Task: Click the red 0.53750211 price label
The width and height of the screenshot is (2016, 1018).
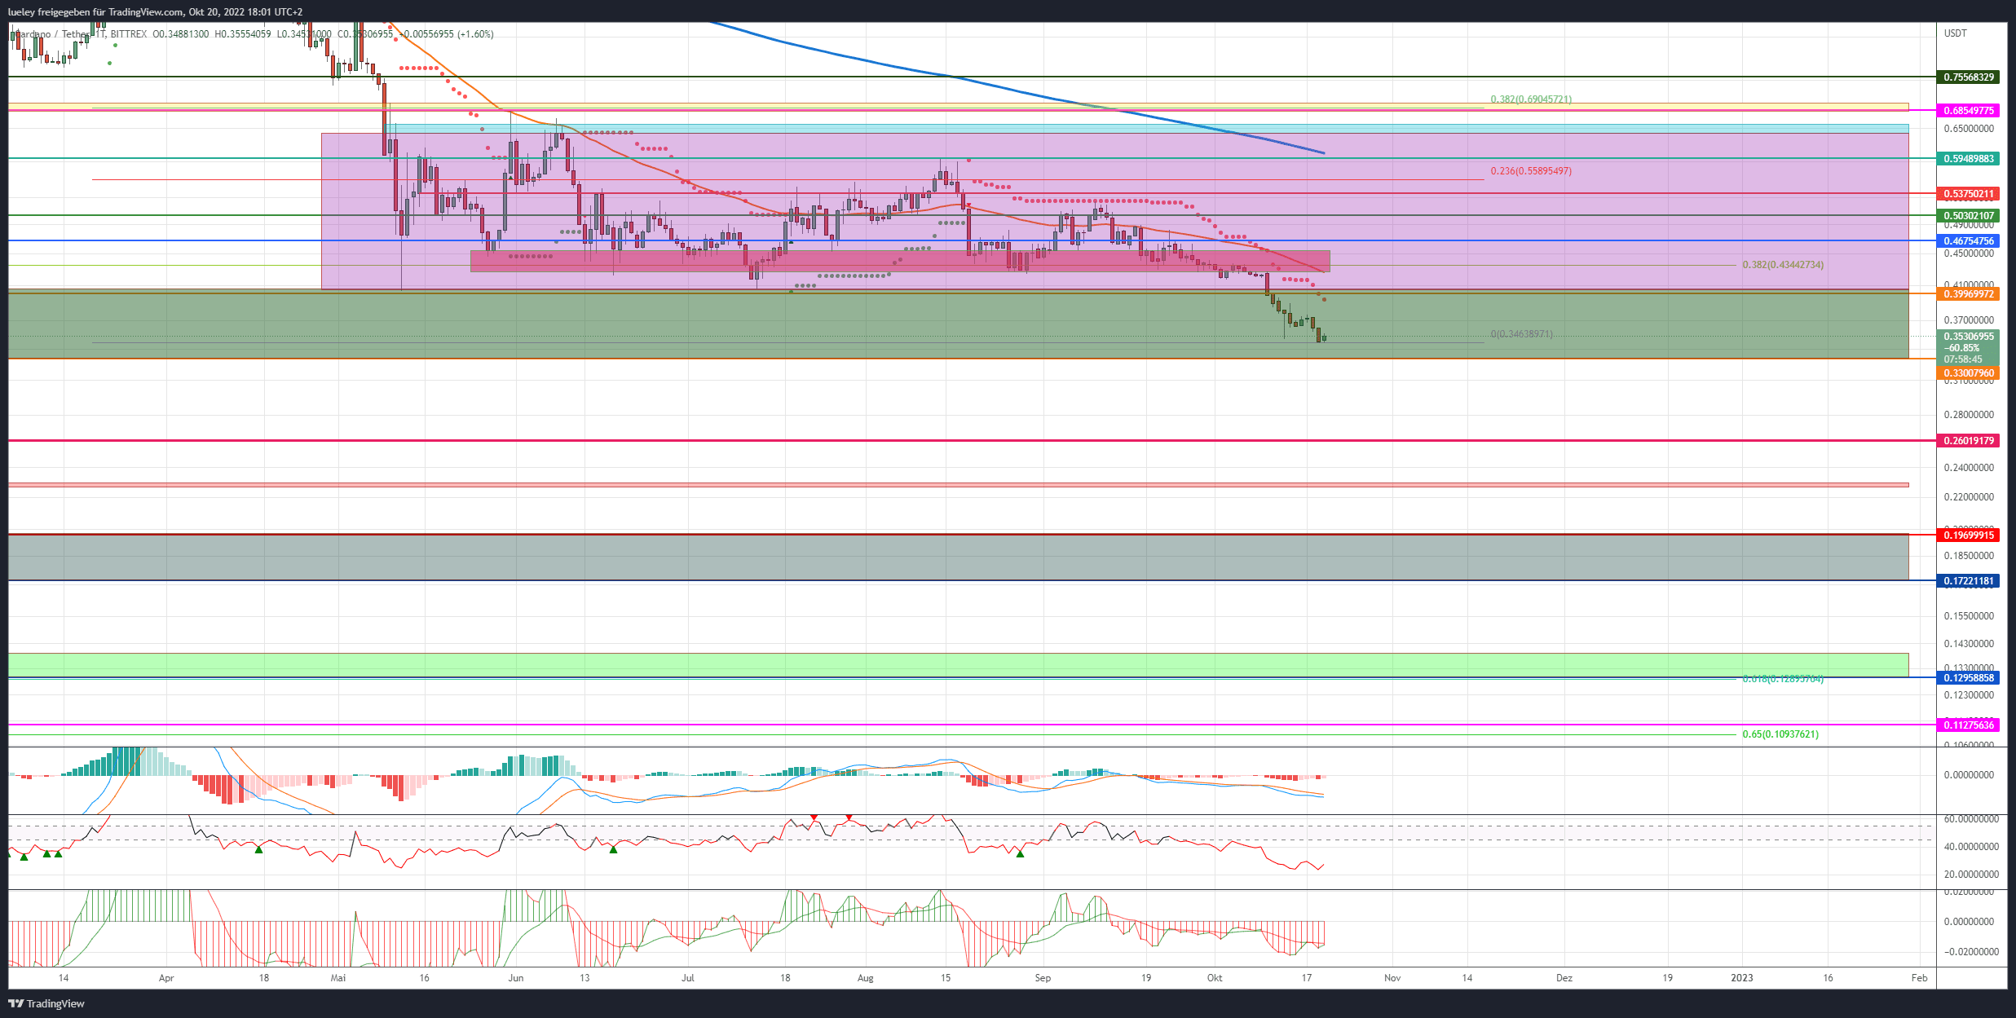Action: click(1969, 194)
